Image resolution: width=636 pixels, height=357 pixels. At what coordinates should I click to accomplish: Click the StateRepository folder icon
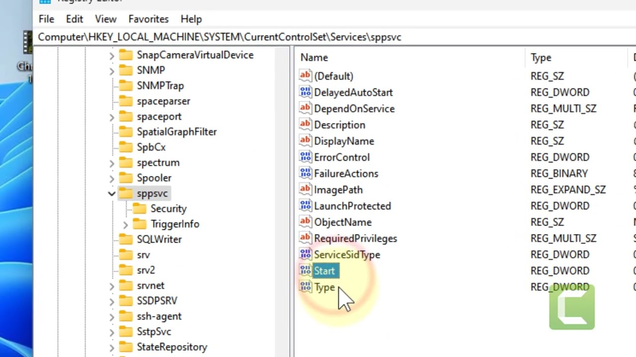126,347
